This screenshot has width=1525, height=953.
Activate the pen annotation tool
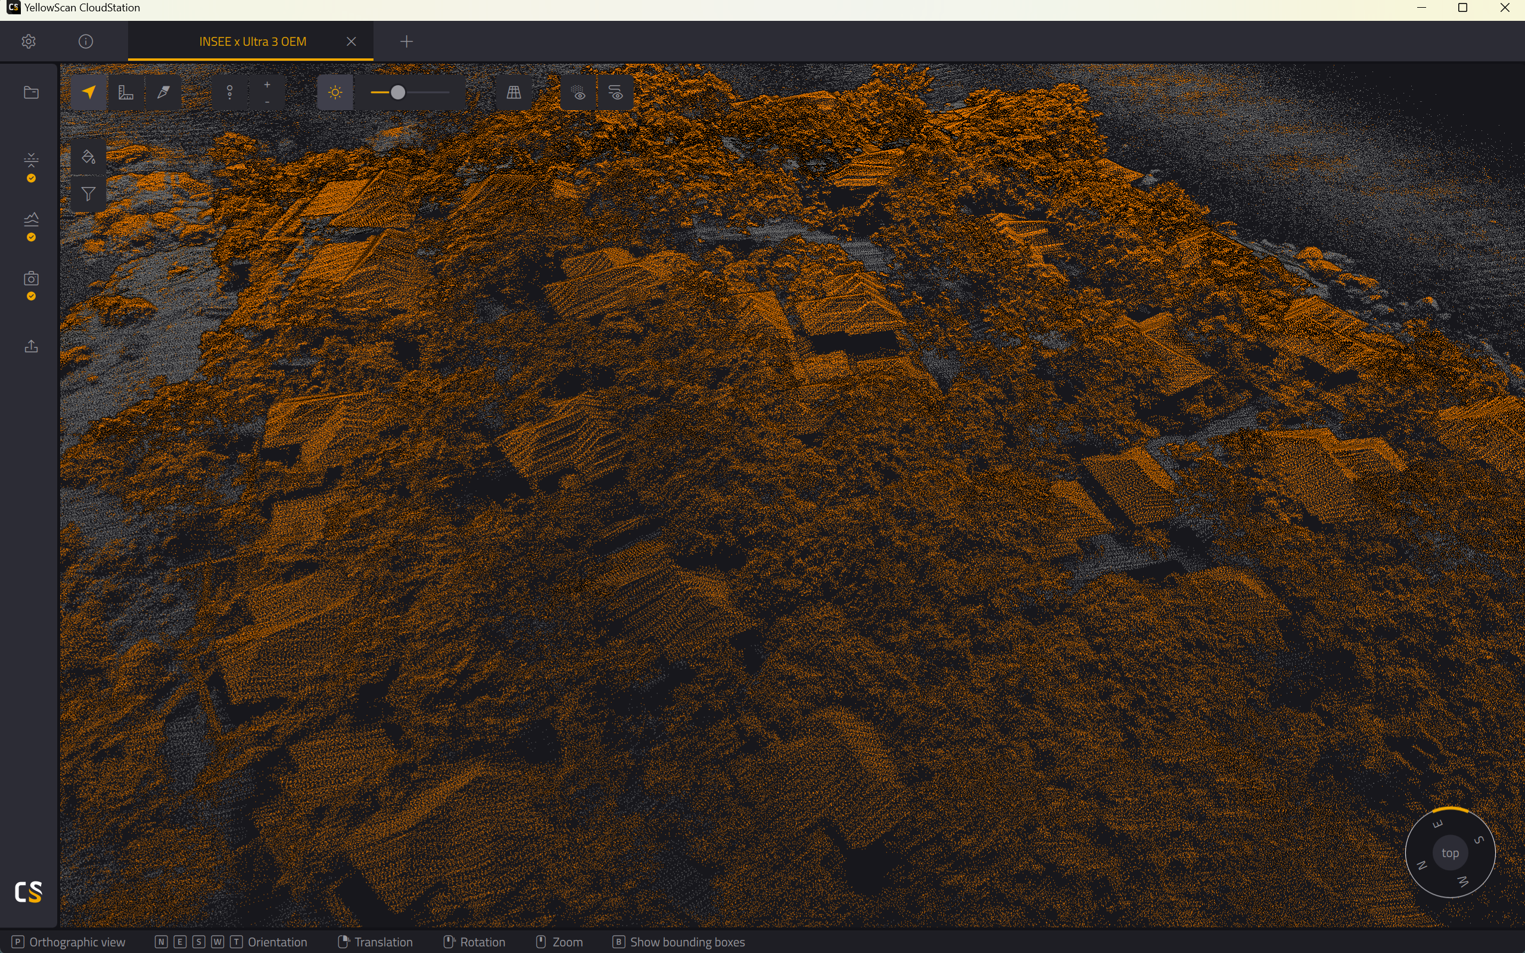click(x=163, y=93)
